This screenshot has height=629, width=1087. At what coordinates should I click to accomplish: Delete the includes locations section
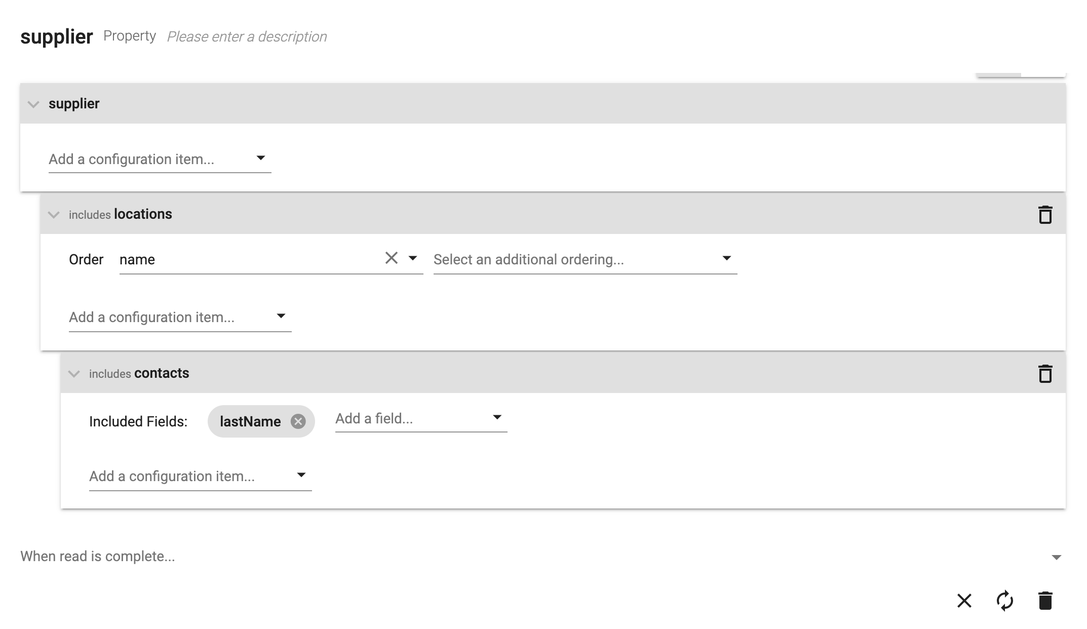(1045, 215)
